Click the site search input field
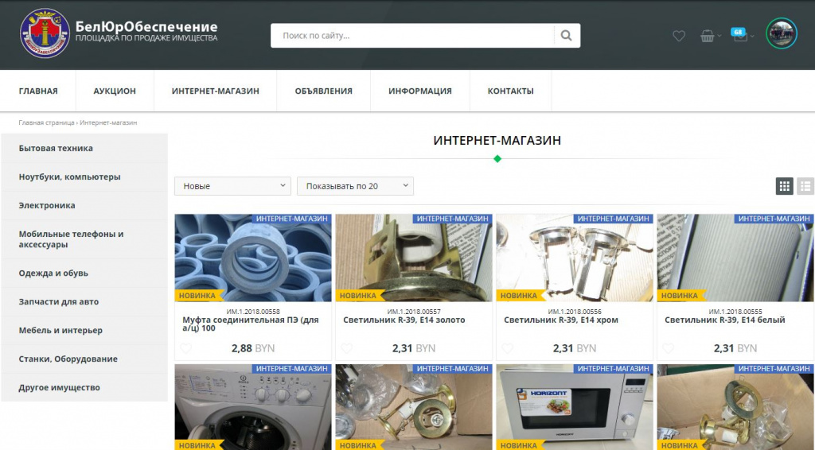815x450 pixels. click(412, 36)
